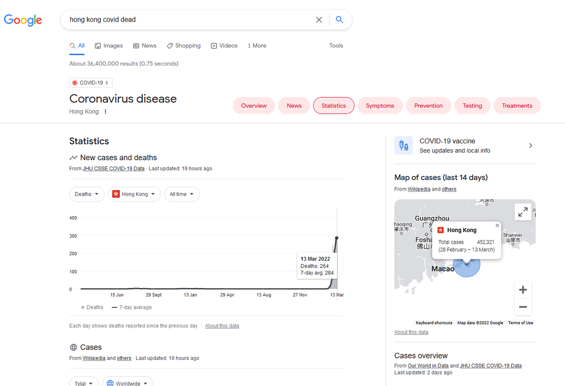
Task: Click Keyboard shortcuts on the map
Action: point(434,323)
